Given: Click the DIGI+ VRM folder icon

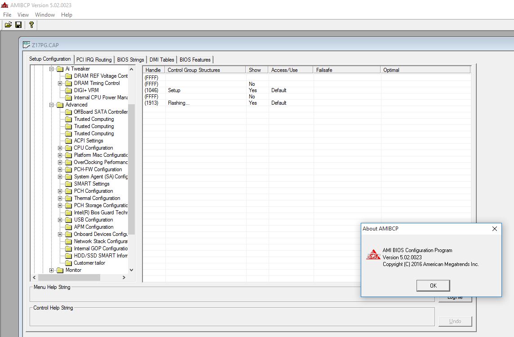Looking at the screenshot, I should point(68,90).
